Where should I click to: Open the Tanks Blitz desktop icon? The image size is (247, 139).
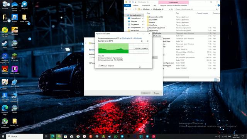15,31
